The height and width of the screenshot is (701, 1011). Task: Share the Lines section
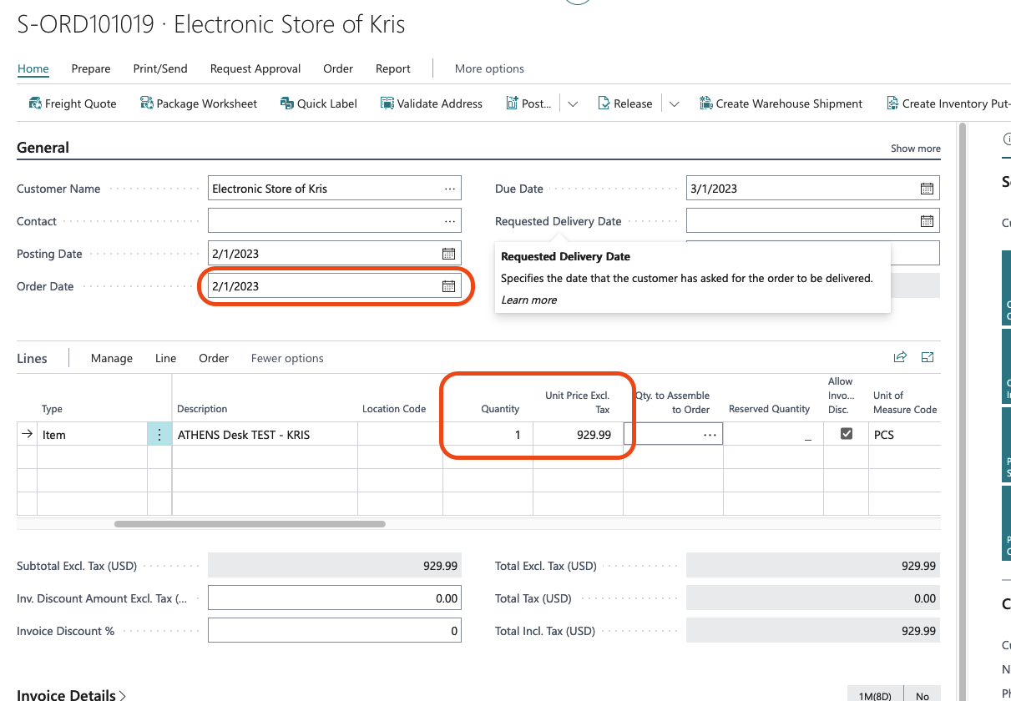tap(900, 356)
